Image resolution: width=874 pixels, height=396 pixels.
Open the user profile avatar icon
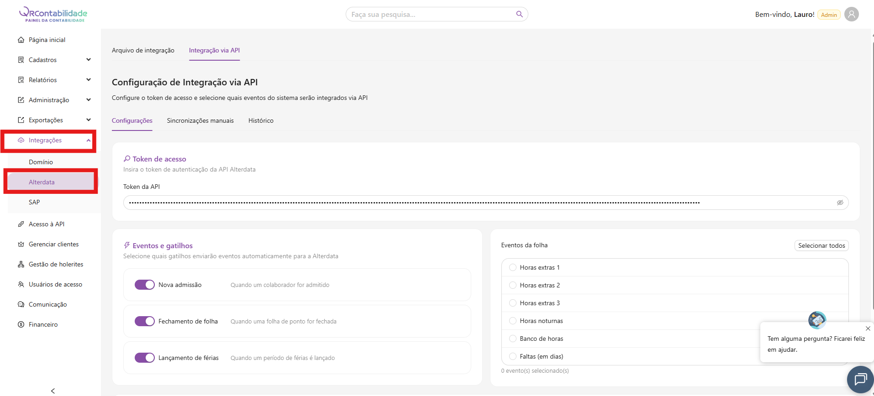pyautogui.click(x=851, y=14)
